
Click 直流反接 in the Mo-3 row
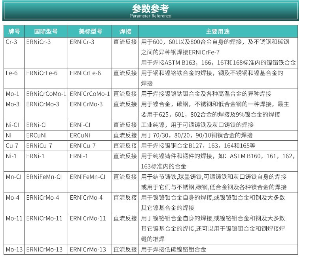pyautogui.click(x=125, y=104)
